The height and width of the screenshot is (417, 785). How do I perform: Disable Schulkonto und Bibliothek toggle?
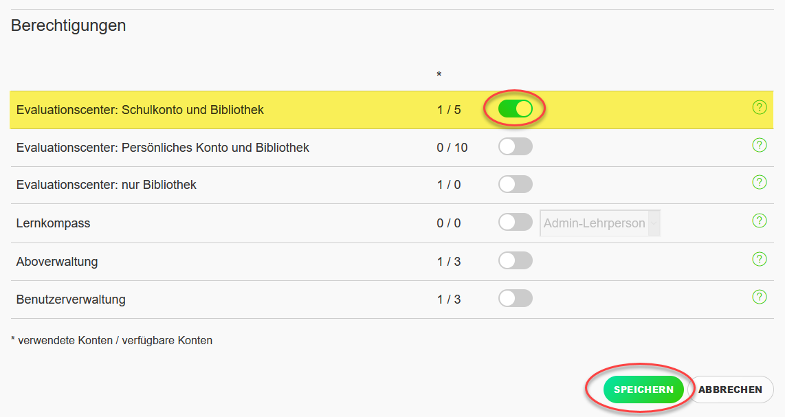click(x=515, y=109)
